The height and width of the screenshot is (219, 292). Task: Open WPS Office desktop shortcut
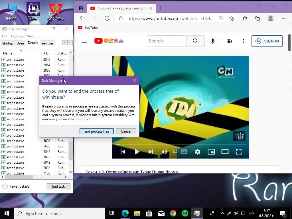(55, 11)
